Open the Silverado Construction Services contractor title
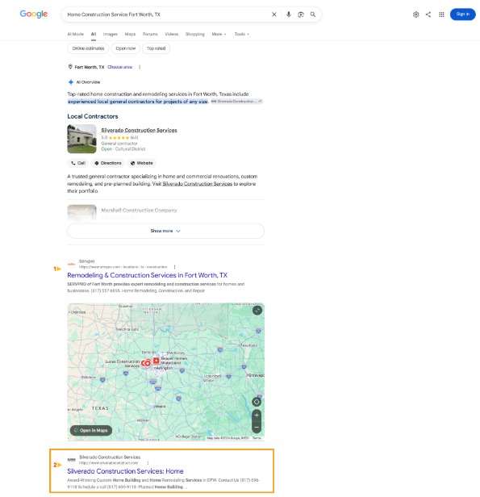480x497 pixels. pyautogui.click(x=139, y=130)
